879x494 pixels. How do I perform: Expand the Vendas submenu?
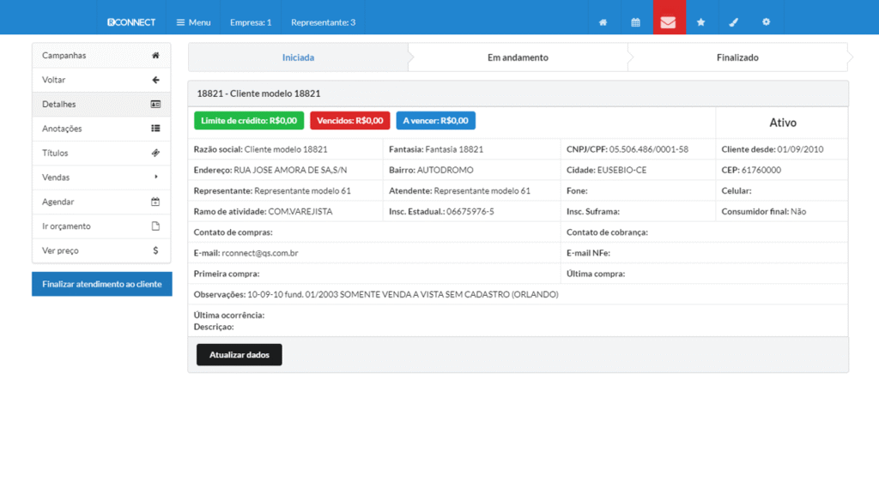pos(101,178)
